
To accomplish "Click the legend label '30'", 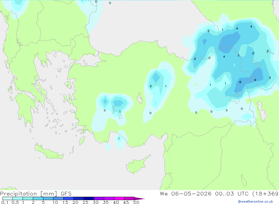I will point(95,202).
